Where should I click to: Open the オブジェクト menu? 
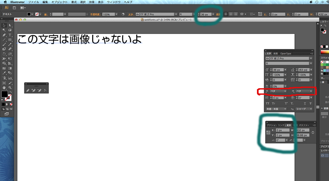click(x=60, y=2)
